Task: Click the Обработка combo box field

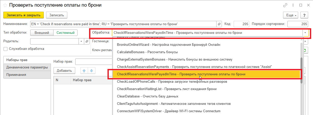Action: (x=207, y=33)
